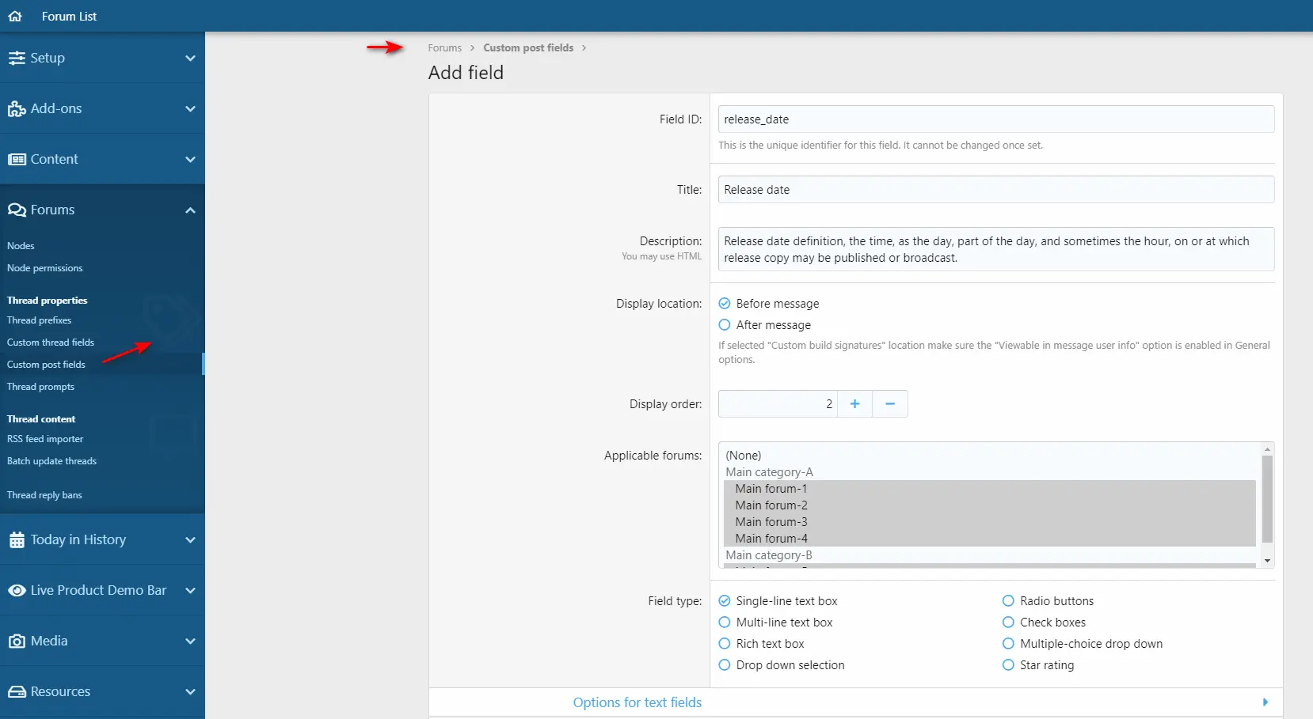Screen dimensions: 1313x719
Task: Click the Forums chat bubbles icon
Action: coord(17,210)
